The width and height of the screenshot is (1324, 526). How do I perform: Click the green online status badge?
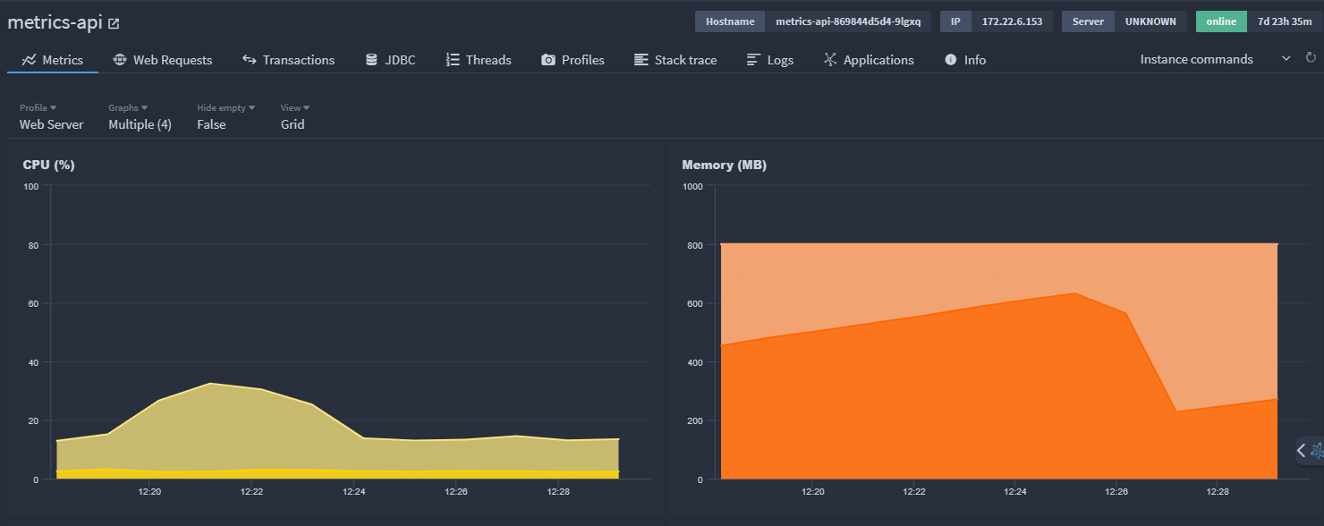pyautogui.click(x=1220, y=21)
